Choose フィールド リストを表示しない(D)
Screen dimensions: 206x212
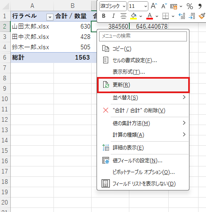point(143,184)
